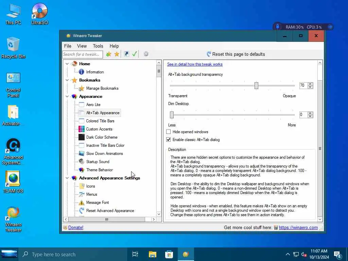Decrease Dim Desktop value with down arrow
Screen dimensions: 348x261
[310, 116]
